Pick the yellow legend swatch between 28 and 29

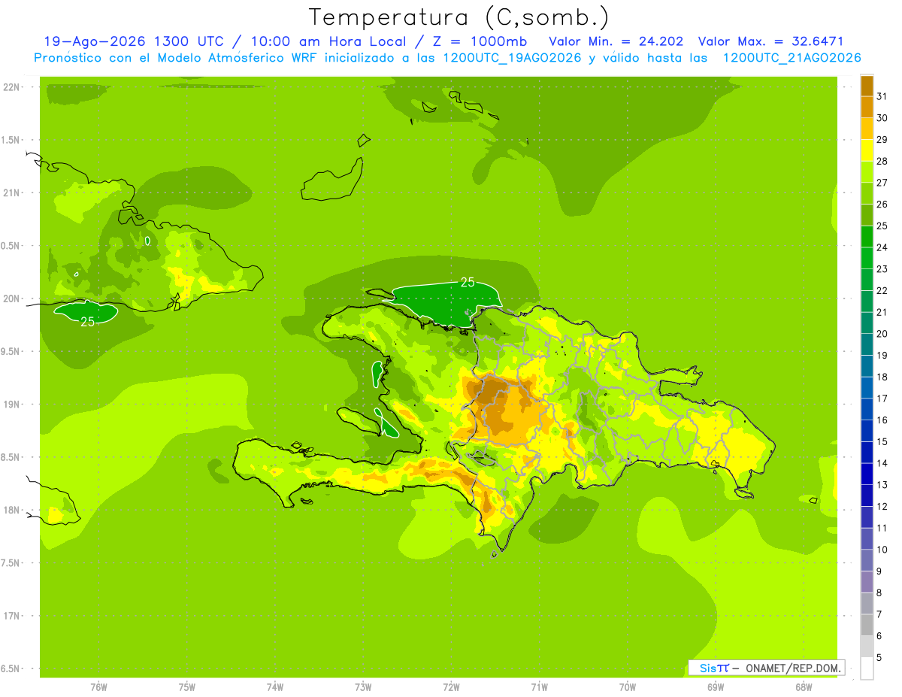coord(867,150)
